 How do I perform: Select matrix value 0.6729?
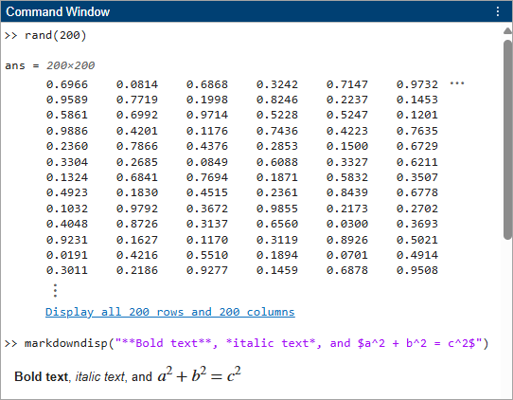click(x=417, y=146)
